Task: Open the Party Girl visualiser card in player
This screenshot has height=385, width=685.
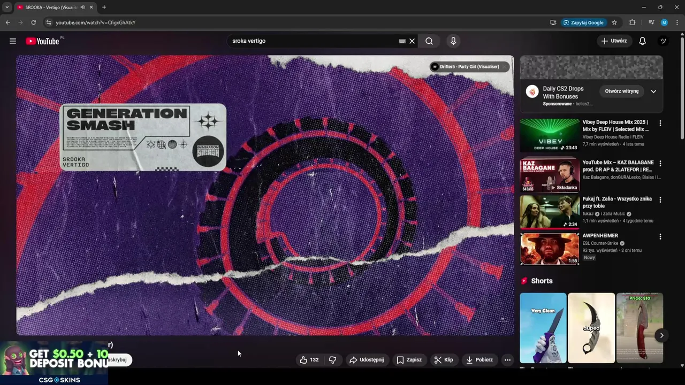Action: [x=469, y=67]
